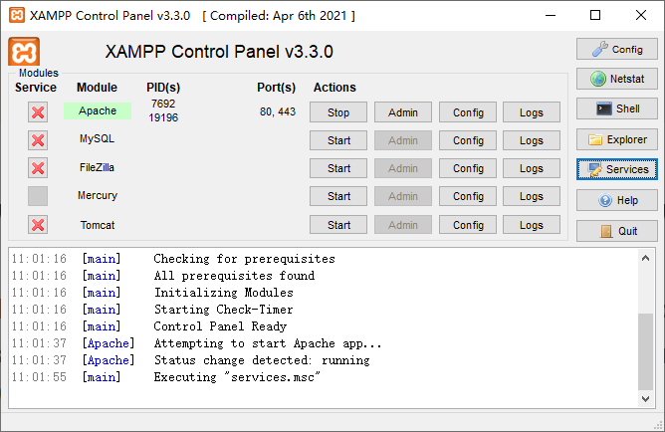The width and height of the screenshot is (665, 432).
Task: Click log line 'All prerequisites found'
Action: (234, 276)
